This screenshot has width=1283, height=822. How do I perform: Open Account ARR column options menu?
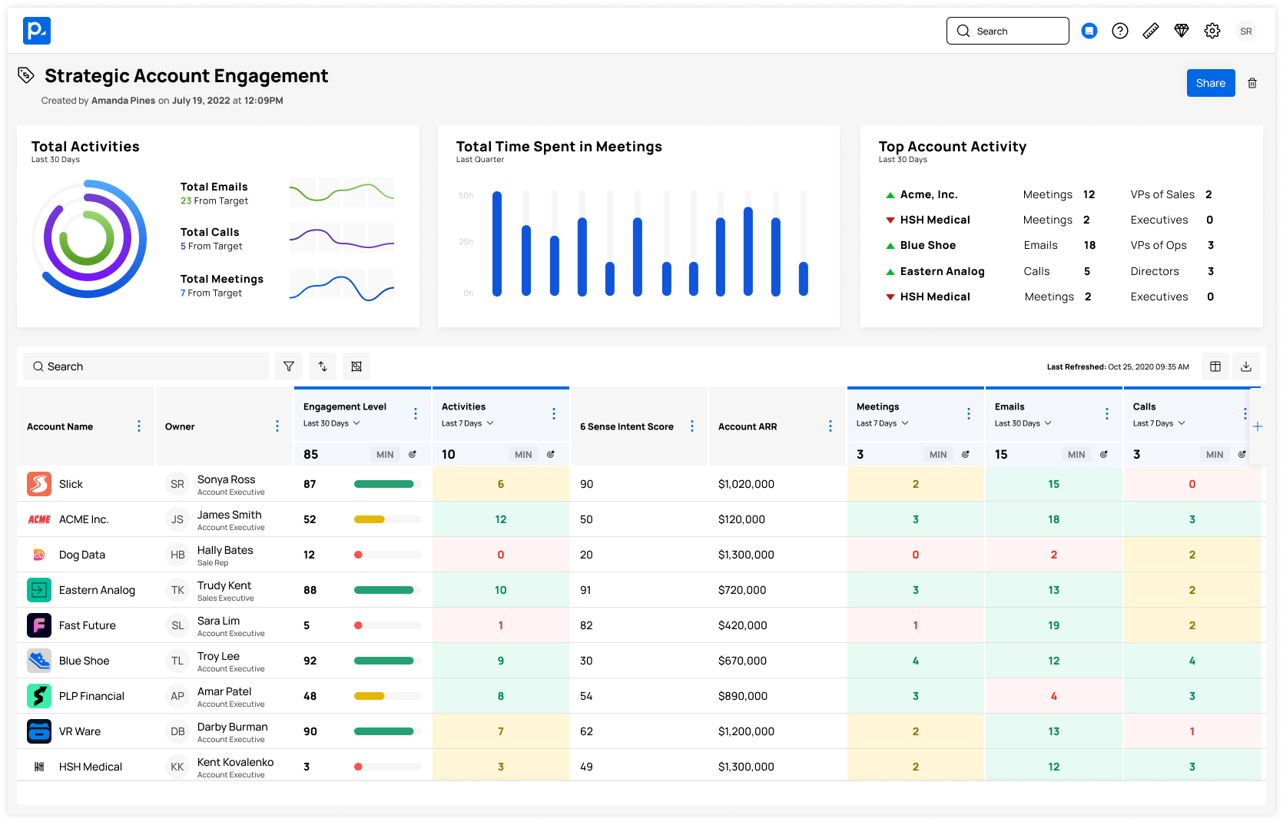[x=830, y=426]
